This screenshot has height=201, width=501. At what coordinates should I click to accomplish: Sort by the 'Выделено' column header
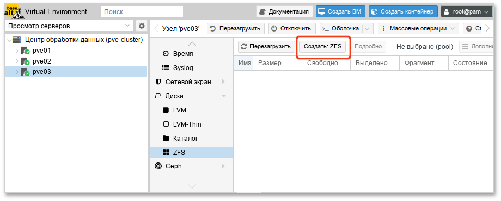(x=375, y=63)
